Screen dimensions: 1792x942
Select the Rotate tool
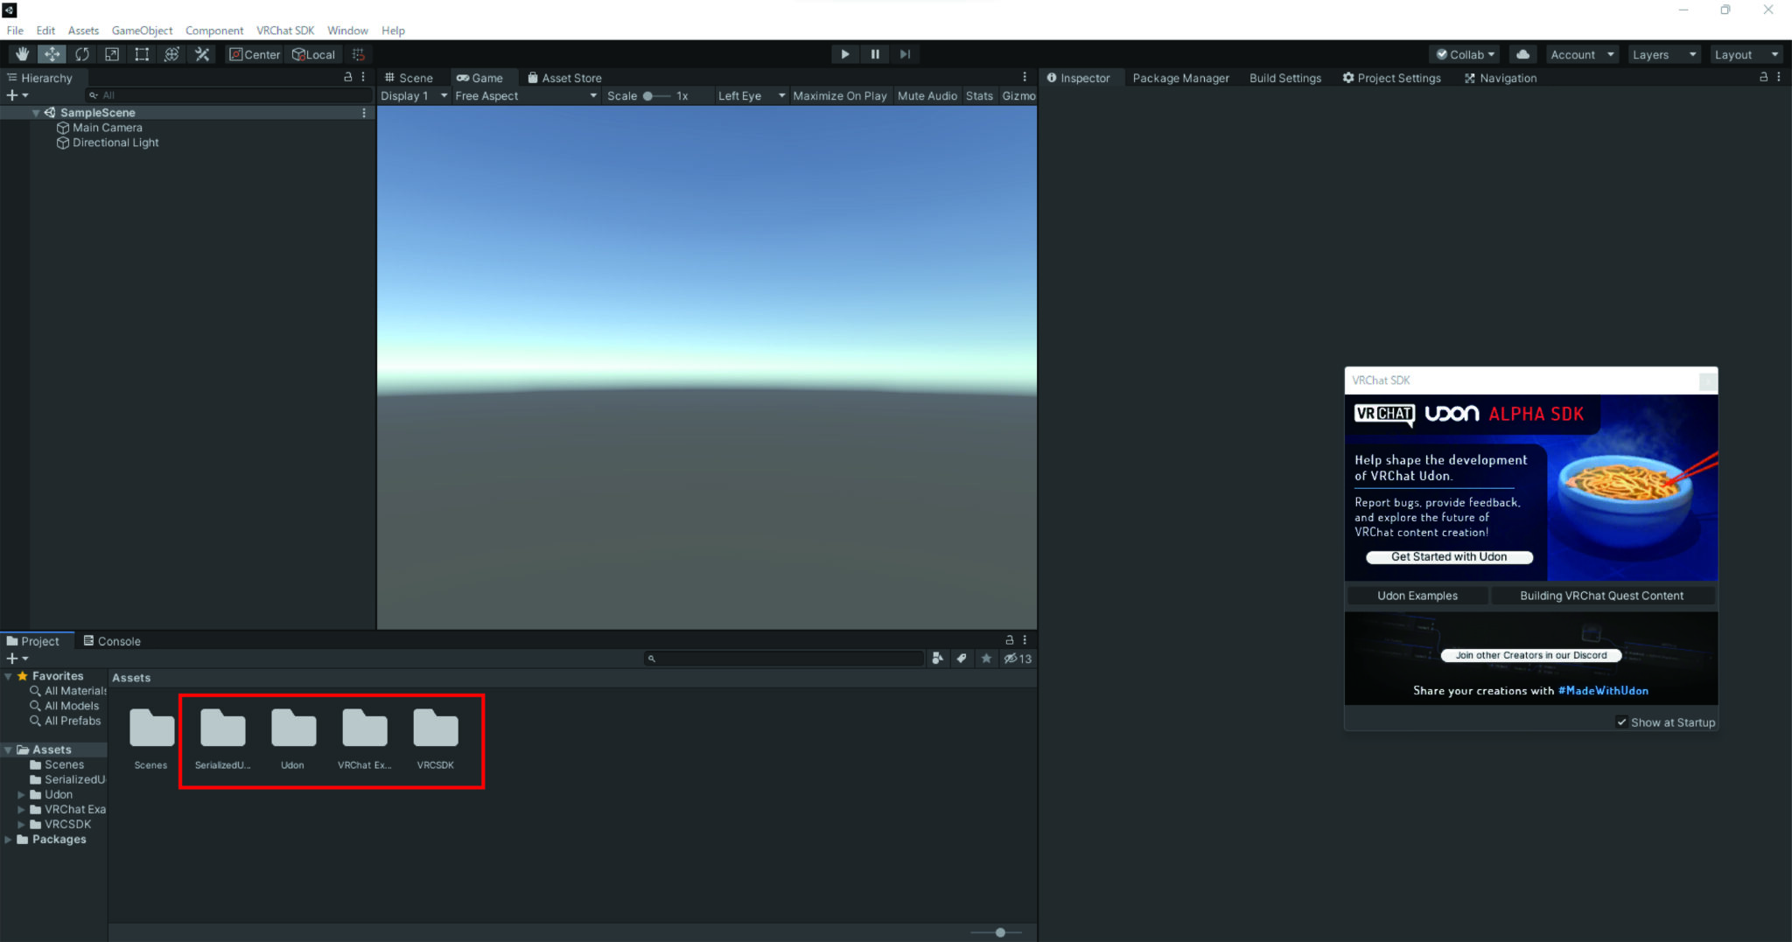tap(82, 54)
